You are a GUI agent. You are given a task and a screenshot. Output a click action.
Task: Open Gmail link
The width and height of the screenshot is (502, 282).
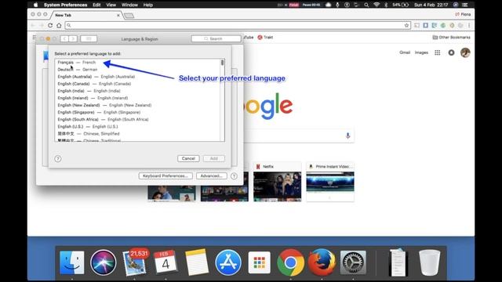[x=405, y=52]
